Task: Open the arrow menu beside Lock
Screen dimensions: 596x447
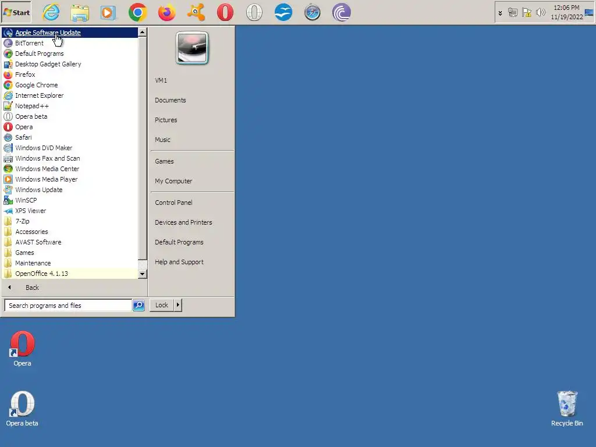Action: pyautogui.click(x=178, y=305)
